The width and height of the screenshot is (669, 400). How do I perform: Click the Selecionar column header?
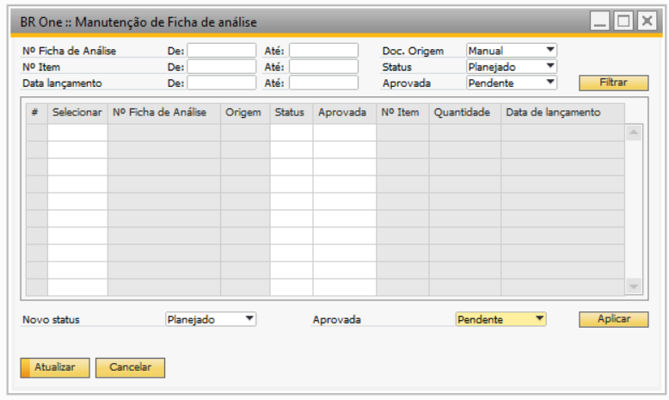tap(77, 113)
